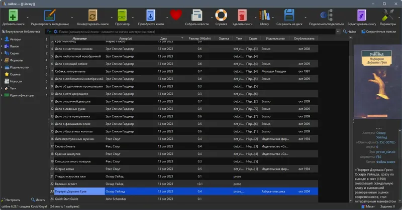Screen dimensions: 402x210
Task: Select row Дело о фальшивом глазе
Action: (184, 124)
